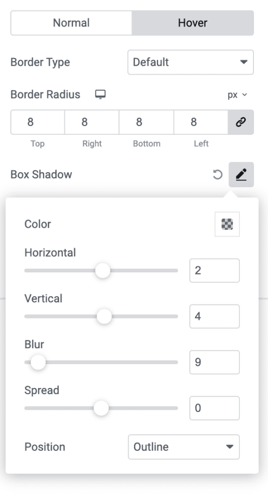268x498 pixels.
Task: Click the Blur value input box
Action: 215,363
